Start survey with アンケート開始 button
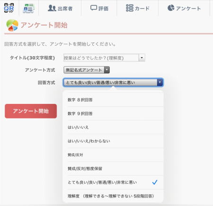The image size is (213, 206). [31, 111]
